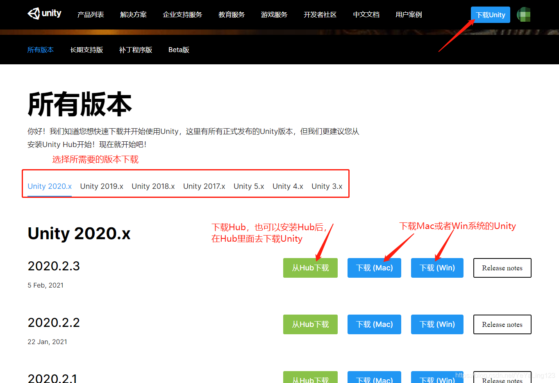Click 从Hub下载 for version 2020.2.1

click(310, 377)
